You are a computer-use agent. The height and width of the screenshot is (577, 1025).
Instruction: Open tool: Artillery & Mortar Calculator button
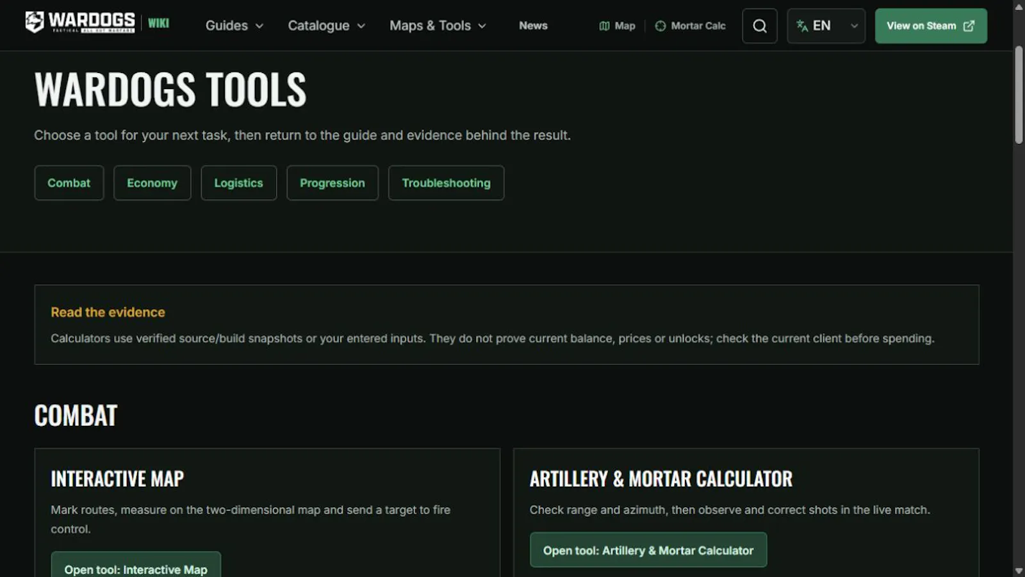point(648,550)
